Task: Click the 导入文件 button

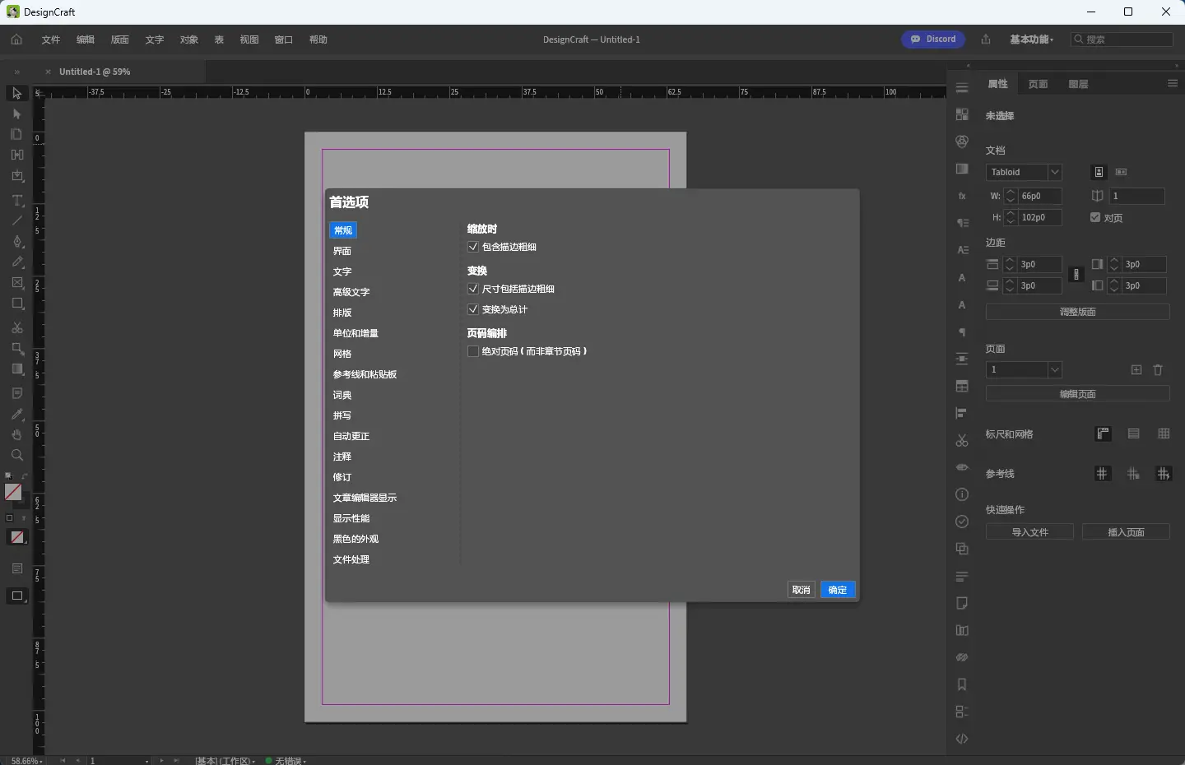Action: [x=1029, y=532]
